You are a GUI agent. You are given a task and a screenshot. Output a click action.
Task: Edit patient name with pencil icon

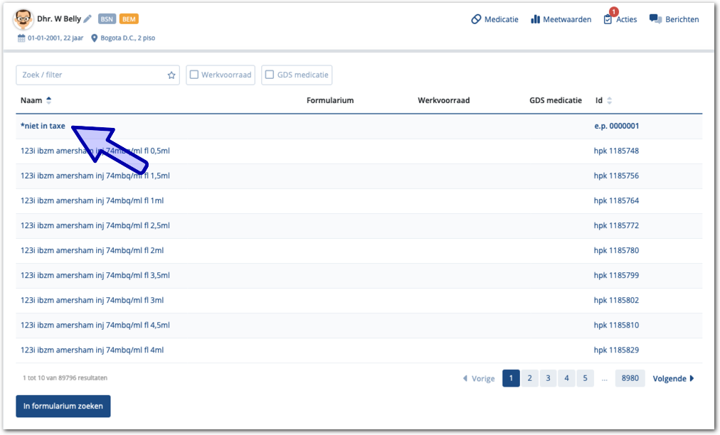(88, 19)
